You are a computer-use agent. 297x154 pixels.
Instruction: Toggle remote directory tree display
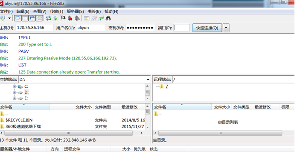pyautogui.click(x=32, y=18)
